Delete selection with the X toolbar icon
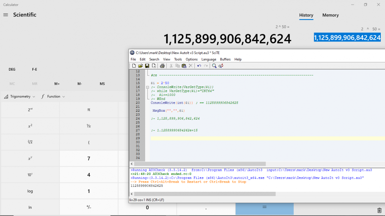Image resolution: width=385 pixels, height=216 pixels. click(x=191, y=66)
